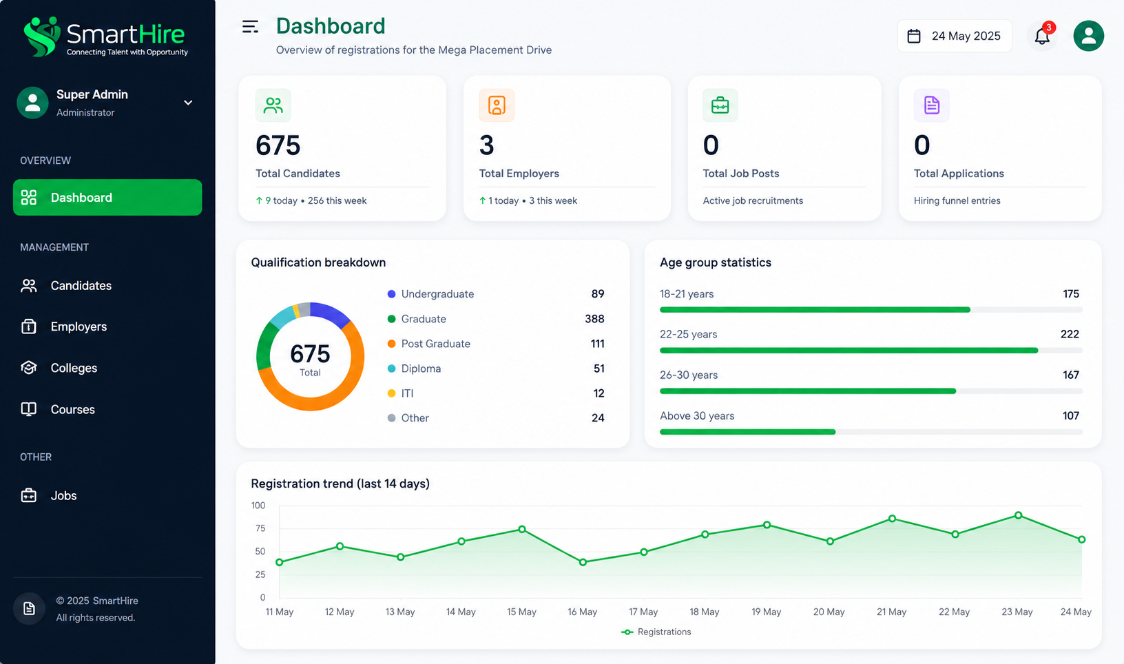Click the 22-25 years progress bar
Screen dimensions: 1124x664
click(871, 351)
